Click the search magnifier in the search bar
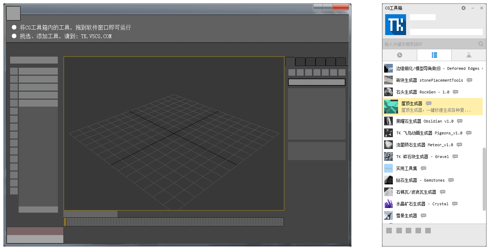The width and height of the screenshot is (490, 250). 481,44
